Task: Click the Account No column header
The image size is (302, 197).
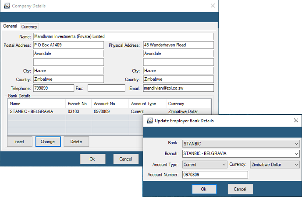Action: (x=110, y=104)
